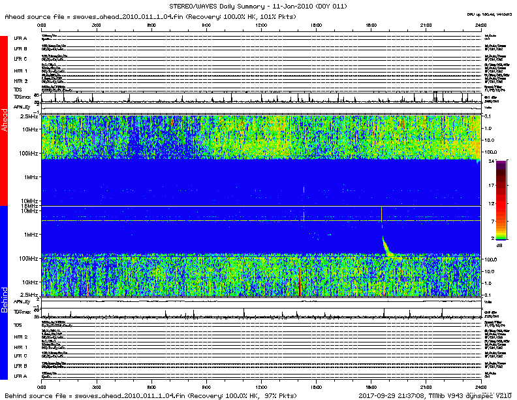Viewport: 517px width, 400px height.
Task: Click the TDSmax label in Ahead panel
Action: coord(22,97)
